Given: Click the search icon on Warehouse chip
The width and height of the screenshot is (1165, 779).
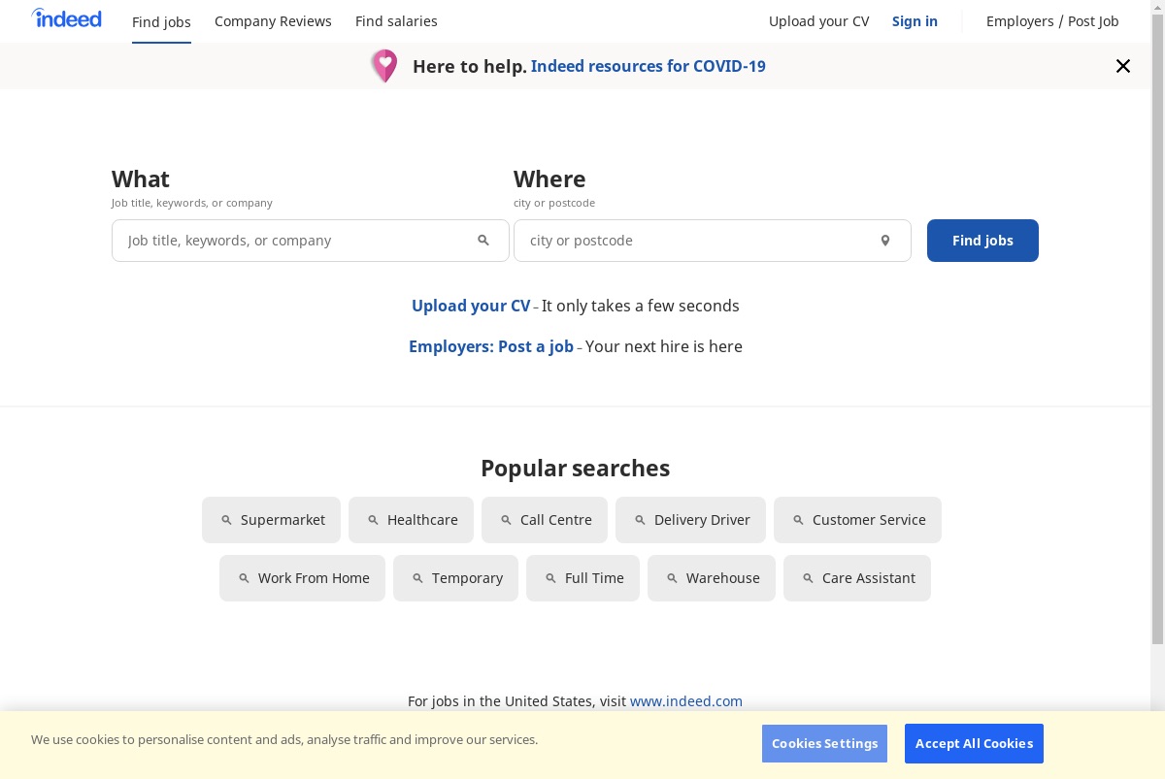Looking at the screenshot, I should click(672, 578).
